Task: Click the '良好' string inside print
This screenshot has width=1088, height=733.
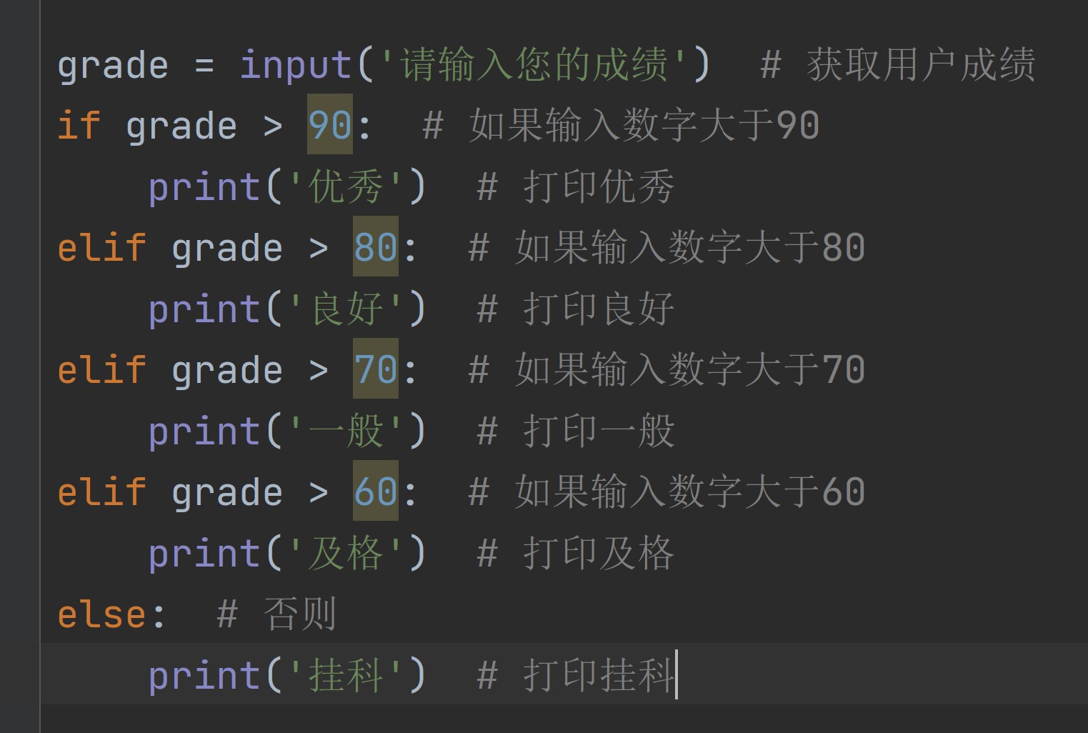Action: (346, 309)
